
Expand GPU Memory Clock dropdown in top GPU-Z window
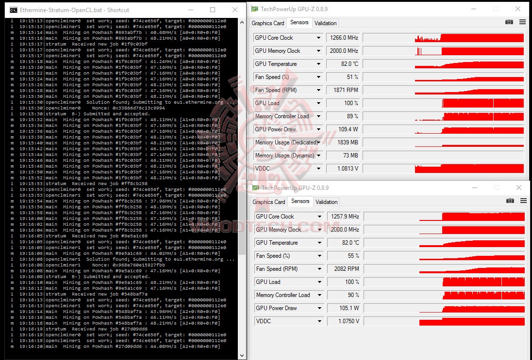click(318, 51)
